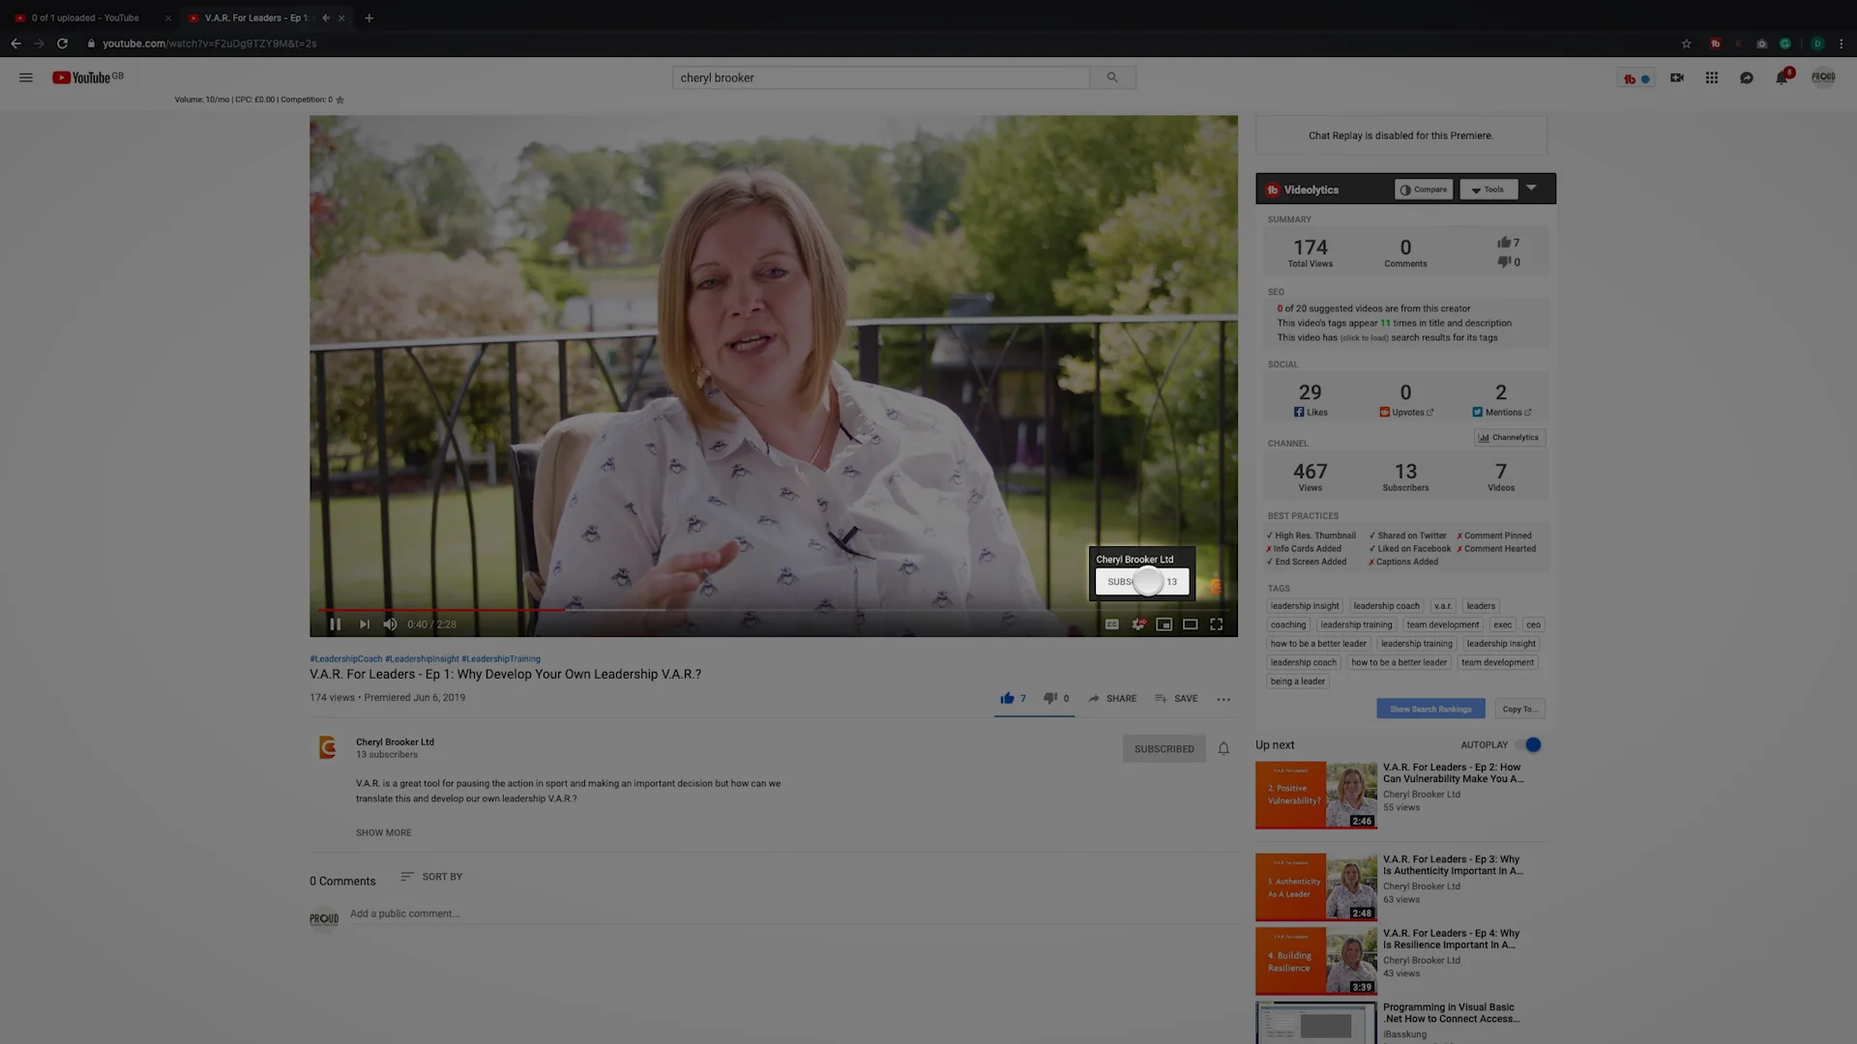The image size is (1857, 1044).
Task: Switch to the V.A.R. For Leaders tab
Action: point(251,17)
